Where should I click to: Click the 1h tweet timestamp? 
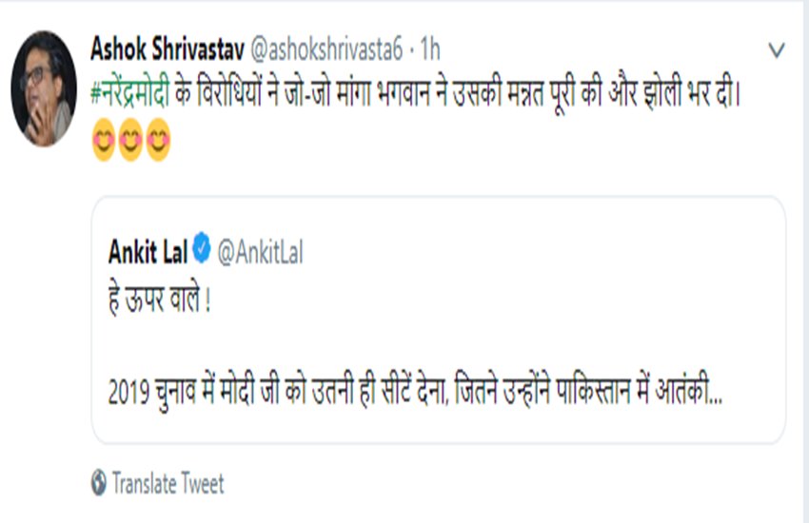[x=428, y=49]
